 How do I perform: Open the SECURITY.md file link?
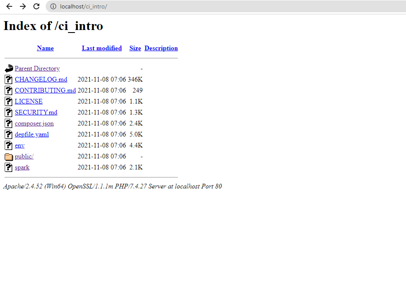click(x=36, y=112)
